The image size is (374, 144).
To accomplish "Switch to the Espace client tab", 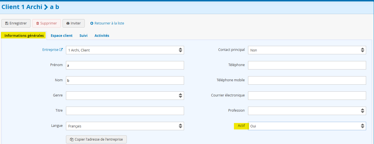I will point(61,35).
